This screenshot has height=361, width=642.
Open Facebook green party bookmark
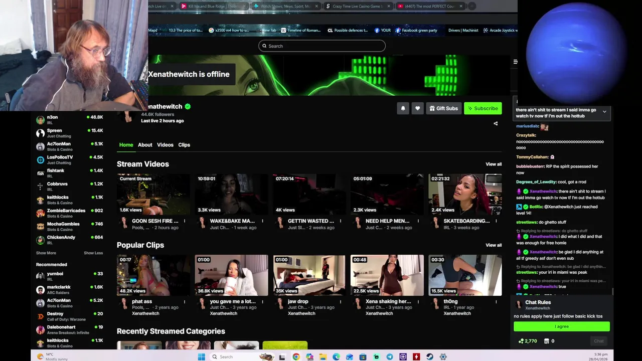[416, 30]
